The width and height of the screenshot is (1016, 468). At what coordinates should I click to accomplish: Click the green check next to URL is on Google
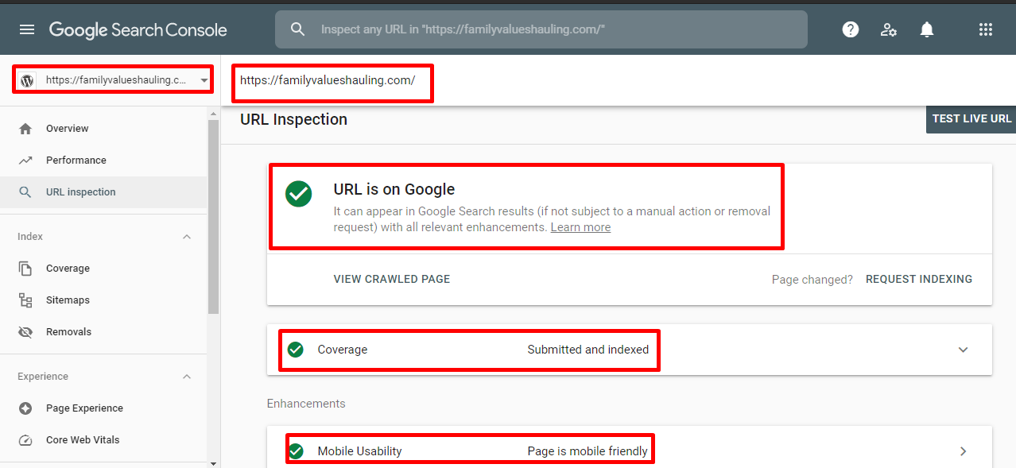(299, 193)
